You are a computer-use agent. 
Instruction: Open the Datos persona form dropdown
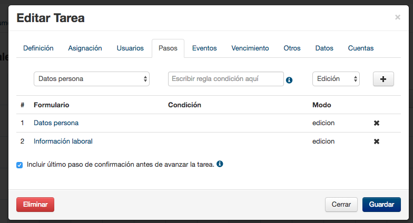pos(92,79)
